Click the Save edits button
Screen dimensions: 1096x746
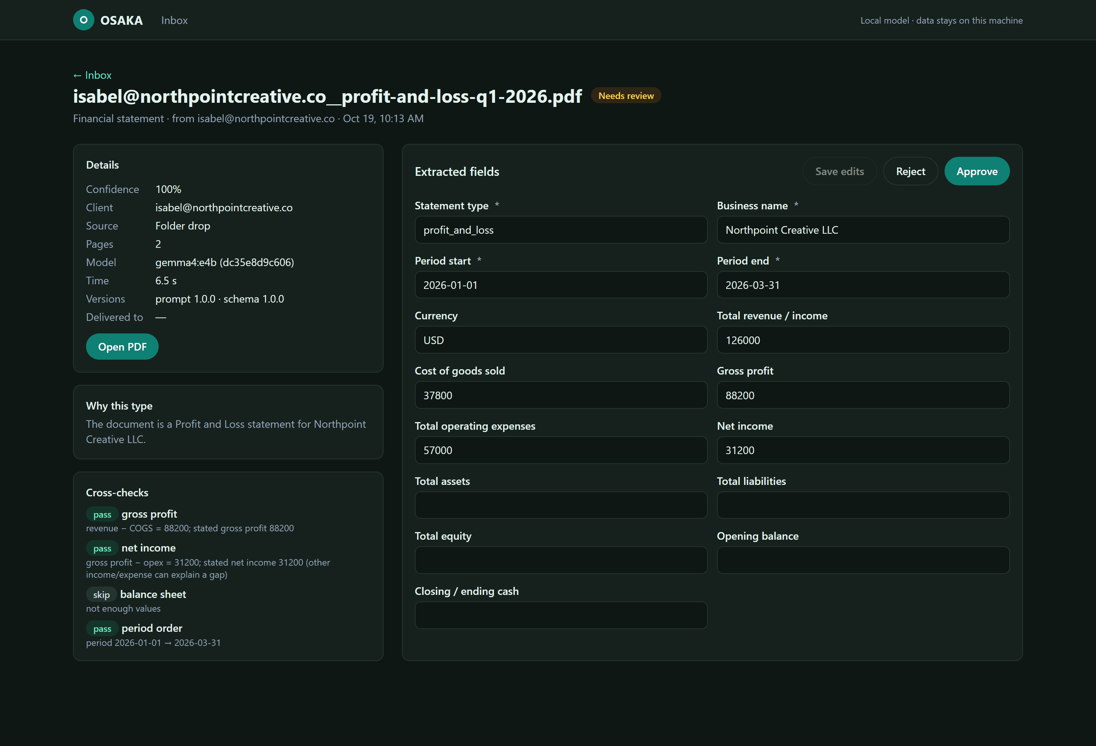coord(840,171)
